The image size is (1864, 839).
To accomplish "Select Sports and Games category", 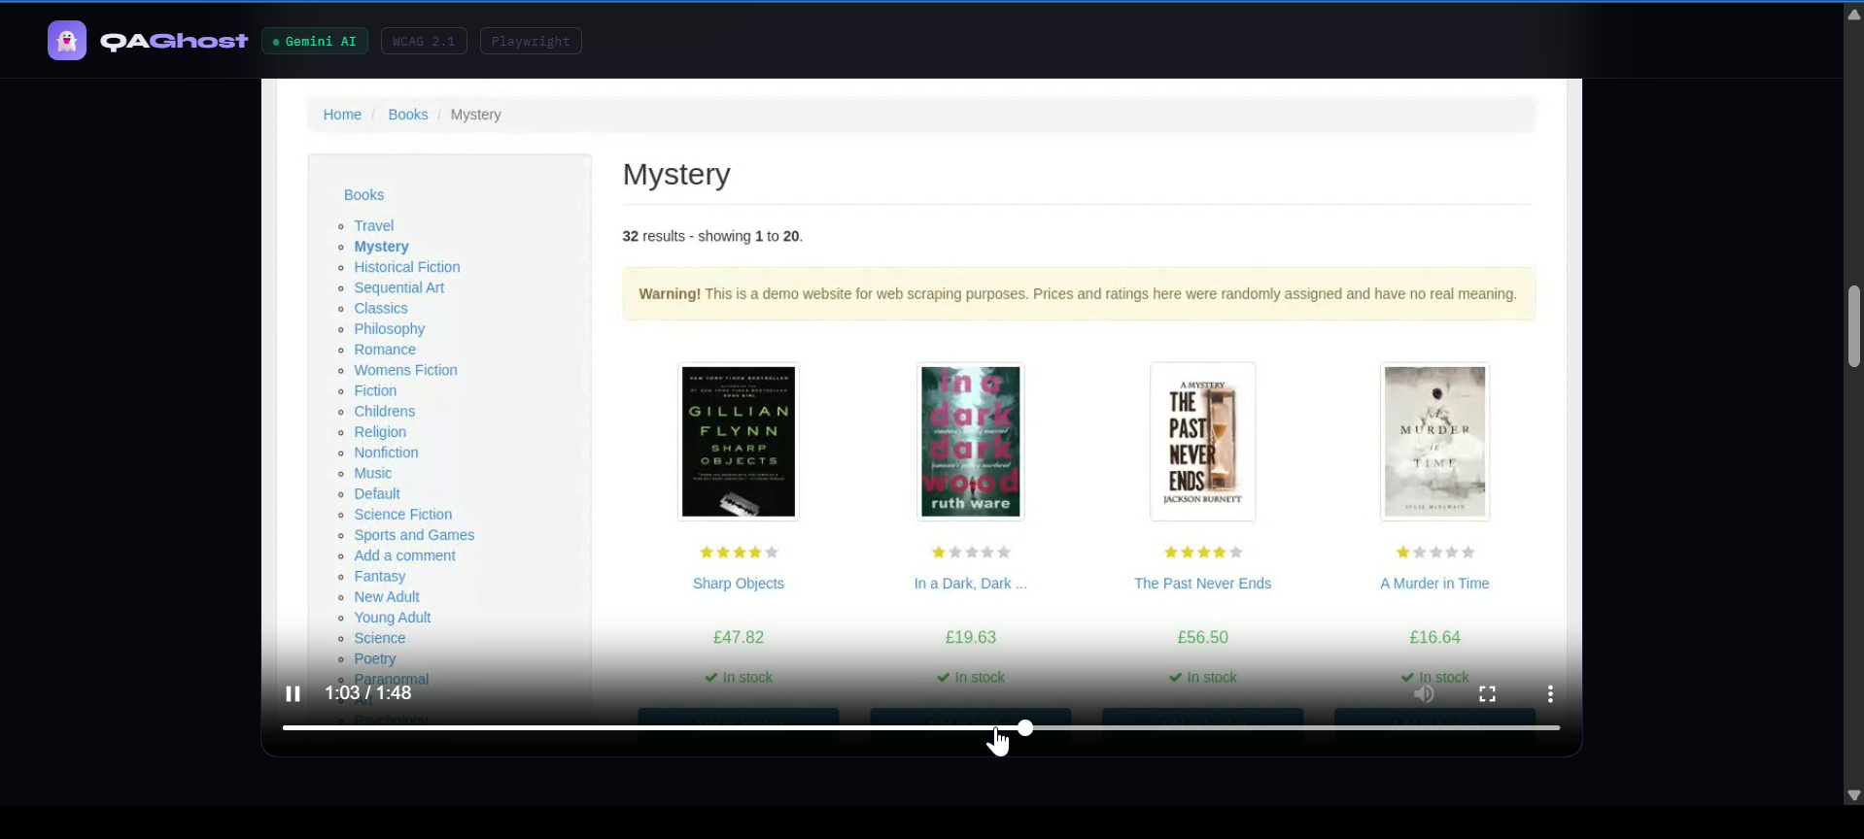I will (x=414, y=535).
